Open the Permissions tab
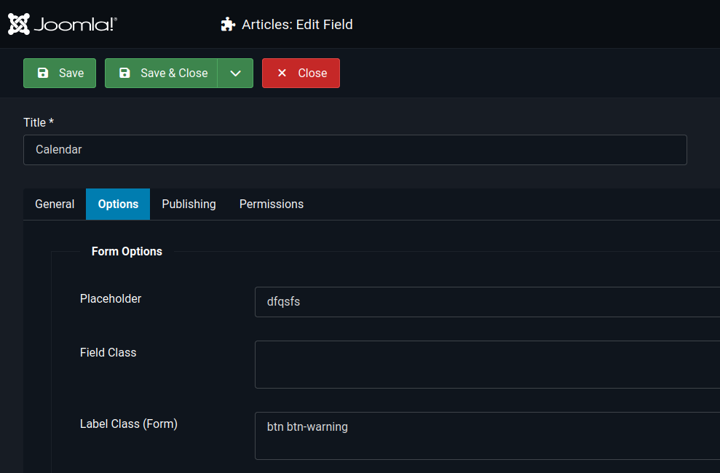 coord(272,204)
